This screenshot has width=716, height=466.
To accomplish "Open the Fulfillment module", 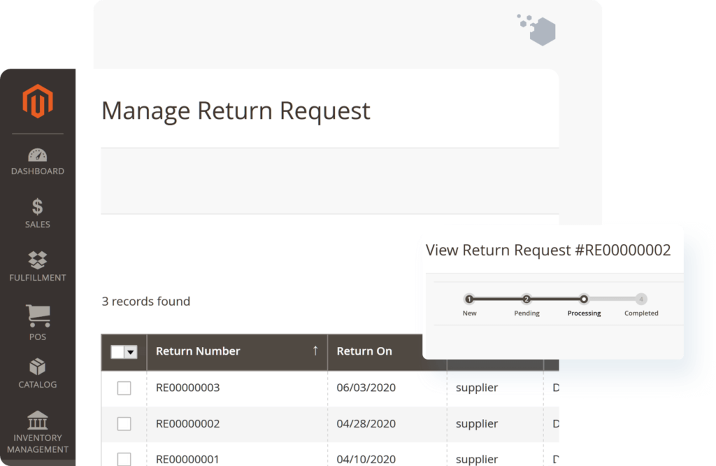I will pyautogui.click(x=37, y=266).
